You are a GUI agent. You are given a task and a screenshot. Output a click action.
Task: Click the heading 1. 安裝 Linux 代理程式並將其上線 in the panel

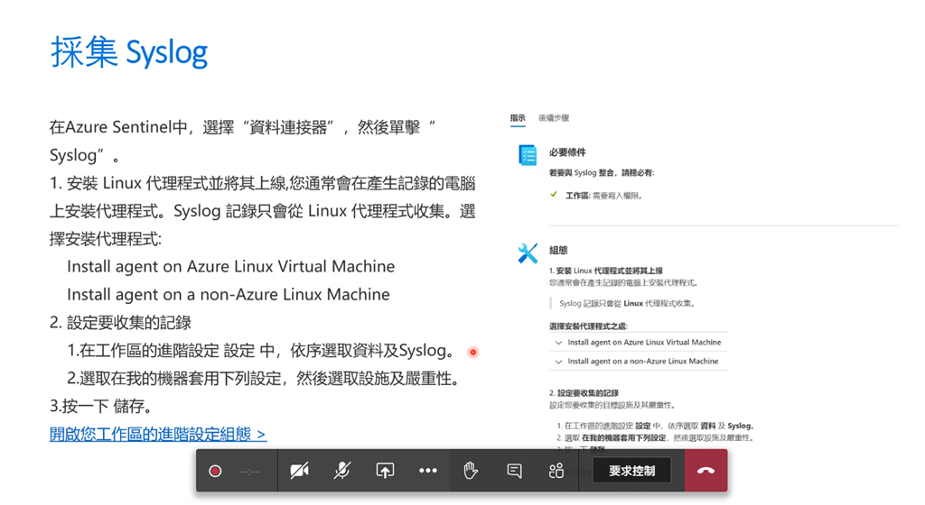click(606, 271)
